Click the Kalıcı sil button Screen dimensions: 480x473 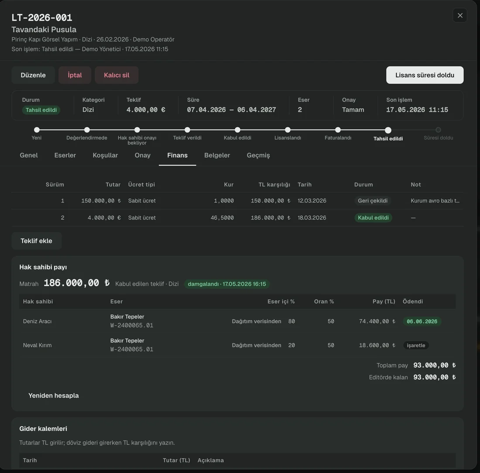coord(117,75)
